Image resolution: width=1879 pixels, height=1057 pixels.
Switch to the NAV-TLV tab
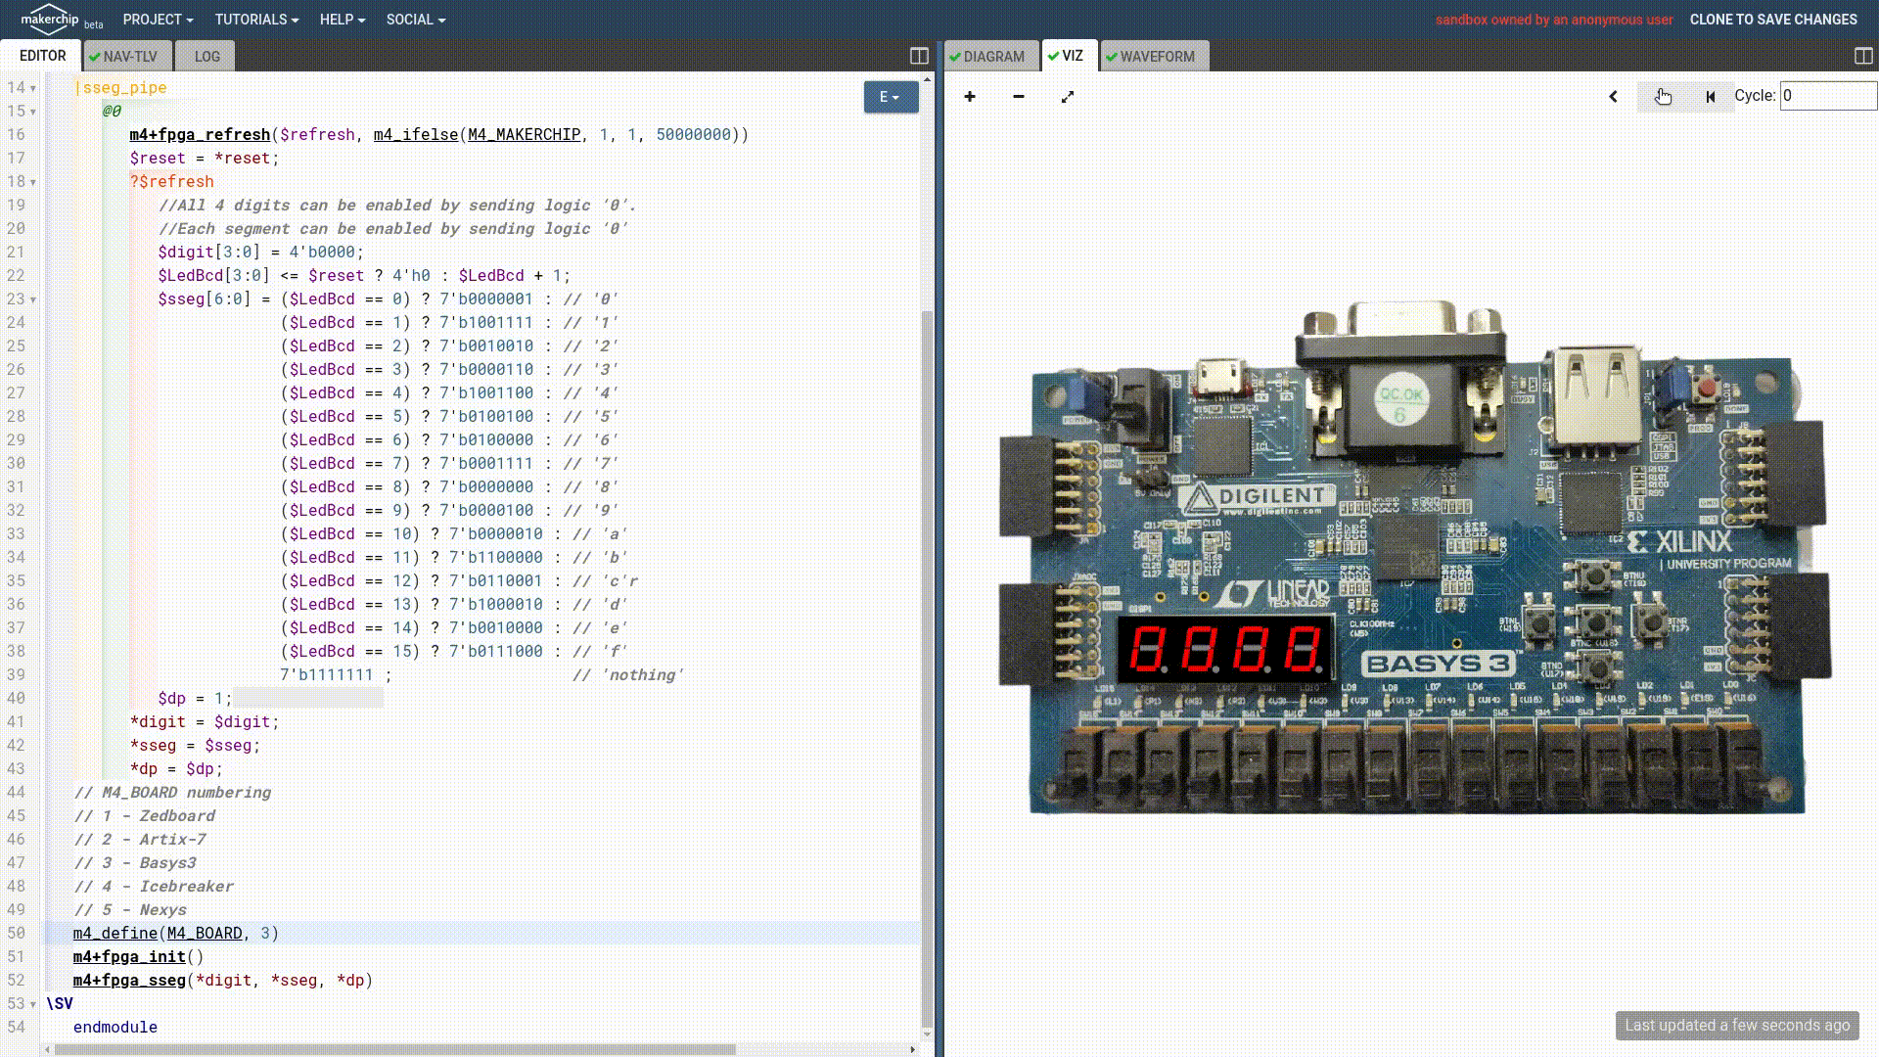[128, 56]
